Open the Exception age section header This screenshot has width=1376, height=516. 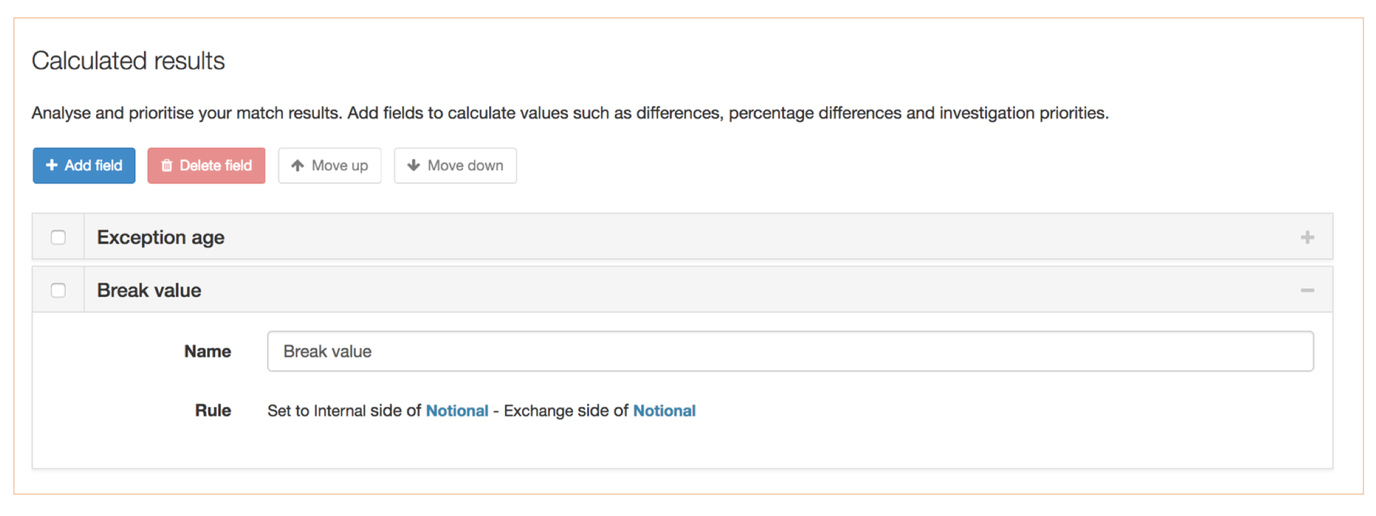[x=161, y=237]
